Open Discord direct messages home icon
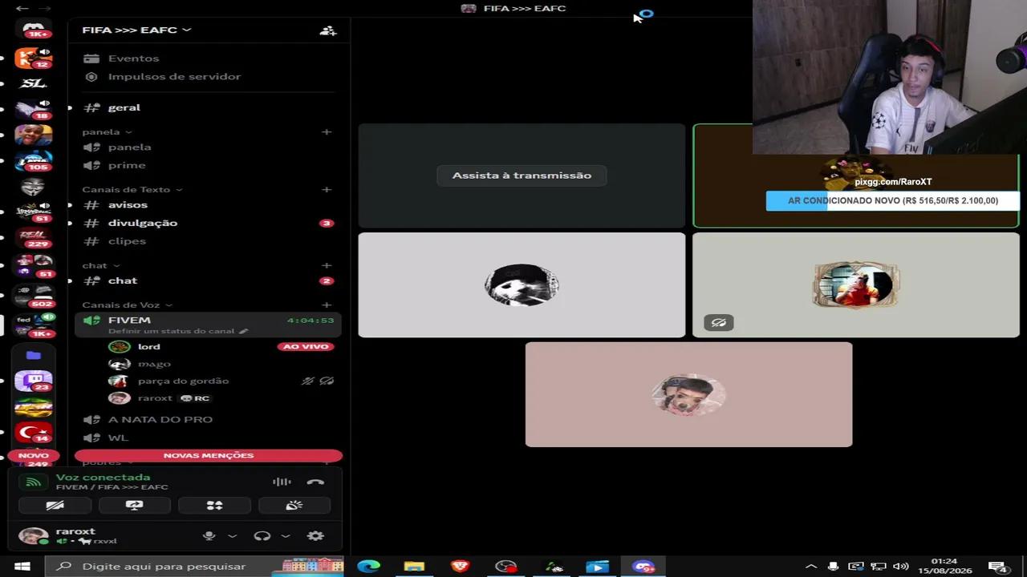The image size is (1027, 577). pos(34,30)
